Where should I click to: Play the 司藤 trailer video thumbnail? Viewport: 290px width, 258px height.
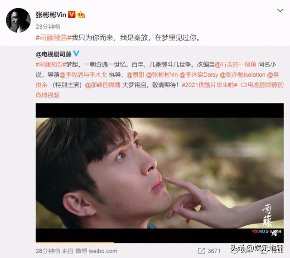click(159, 173)
